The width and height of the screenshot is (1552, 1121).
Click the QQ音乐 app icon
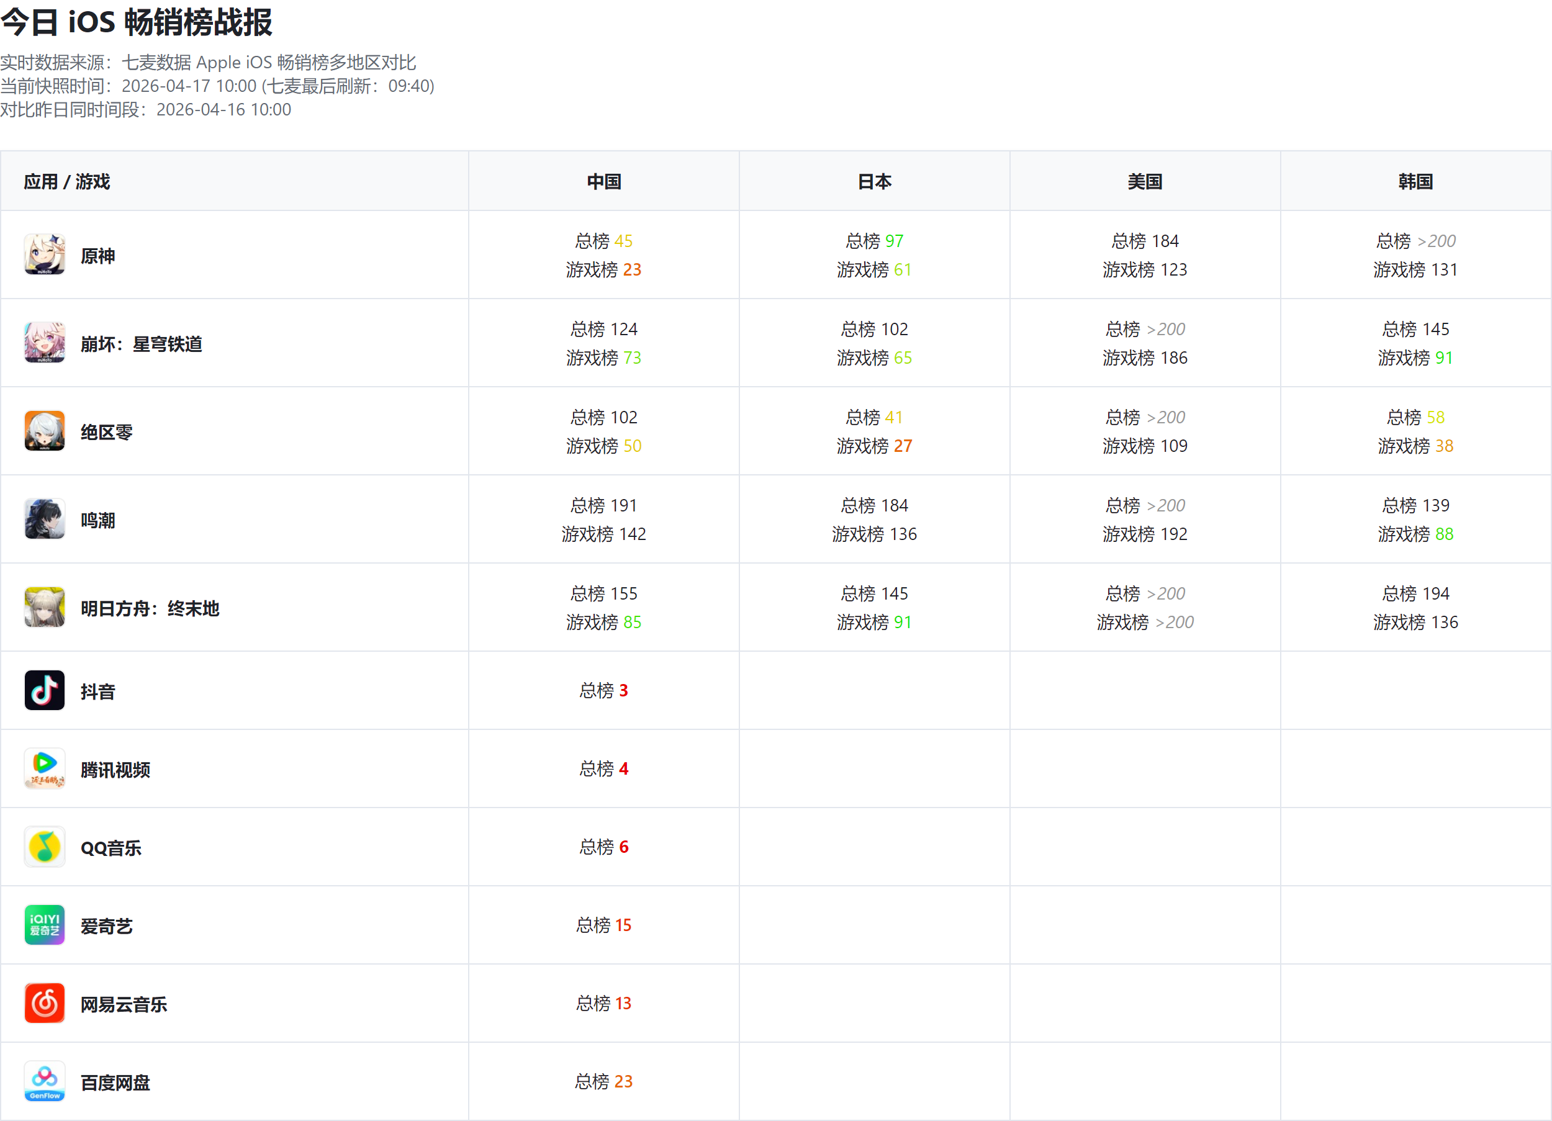(x=45, y=847)
